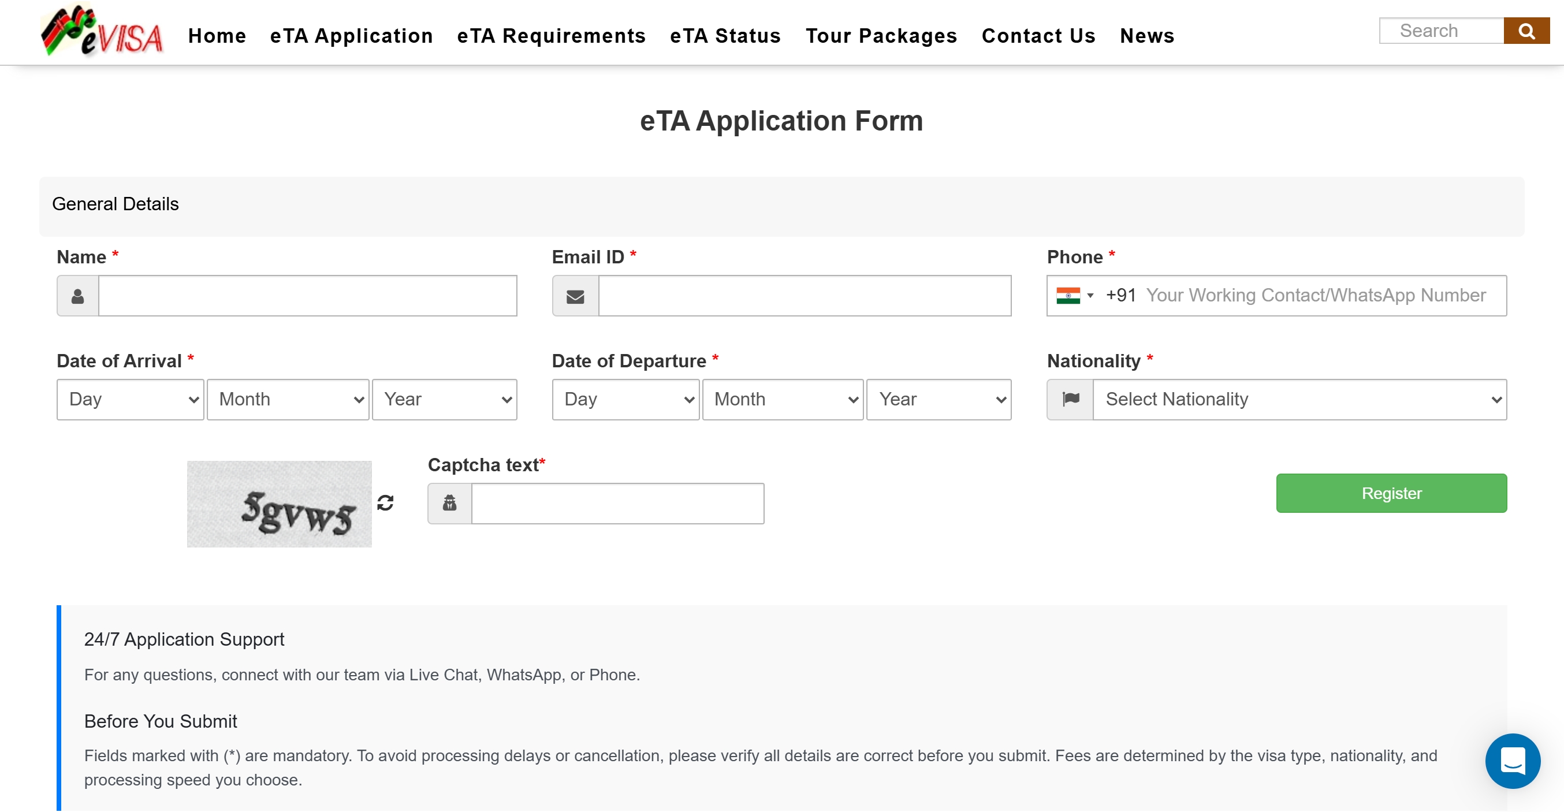Click the orange search magnifier button
The height and width of the screenshot is (812, 1564).
1526,31
